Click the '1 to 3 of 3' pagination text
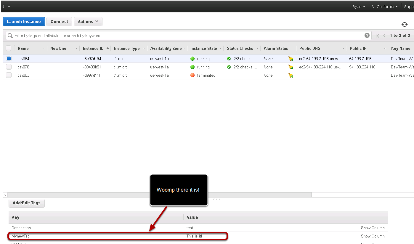Screen dimensions: 414x244 tap(400, 36)
